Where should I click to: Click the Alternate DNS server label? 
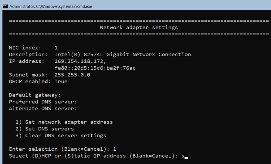coord(43,109)
